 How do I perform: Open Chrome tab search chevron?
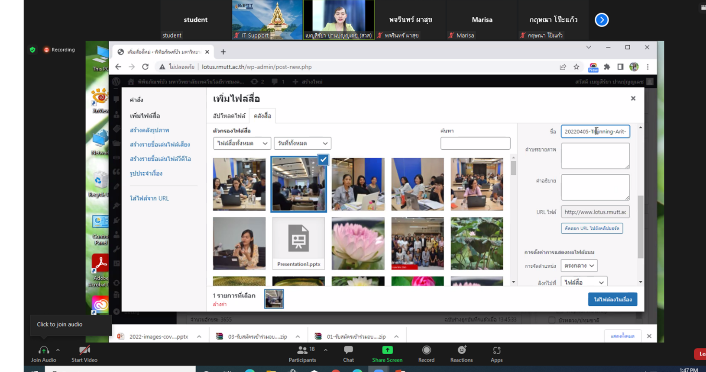pyautogui.click(x=589, y=48)
